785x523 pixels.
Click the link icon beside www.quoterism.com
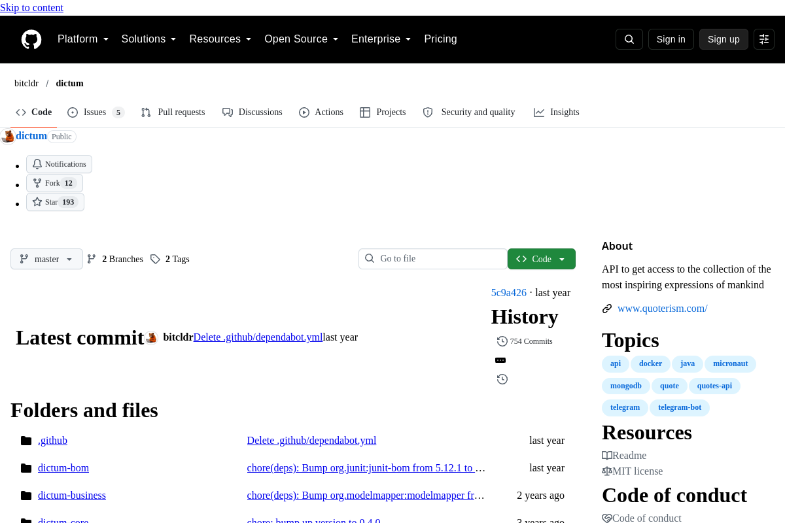[x=607, y=309]
